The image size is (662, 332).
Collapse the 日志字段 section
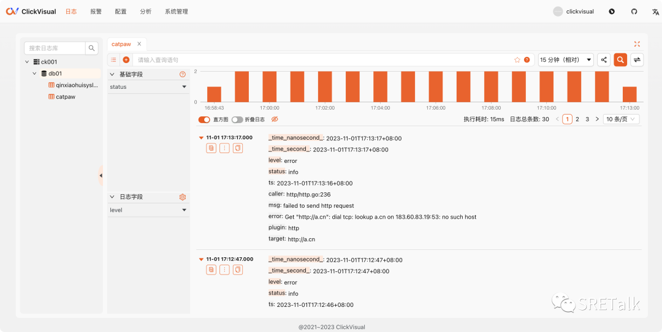coord(112,197)
